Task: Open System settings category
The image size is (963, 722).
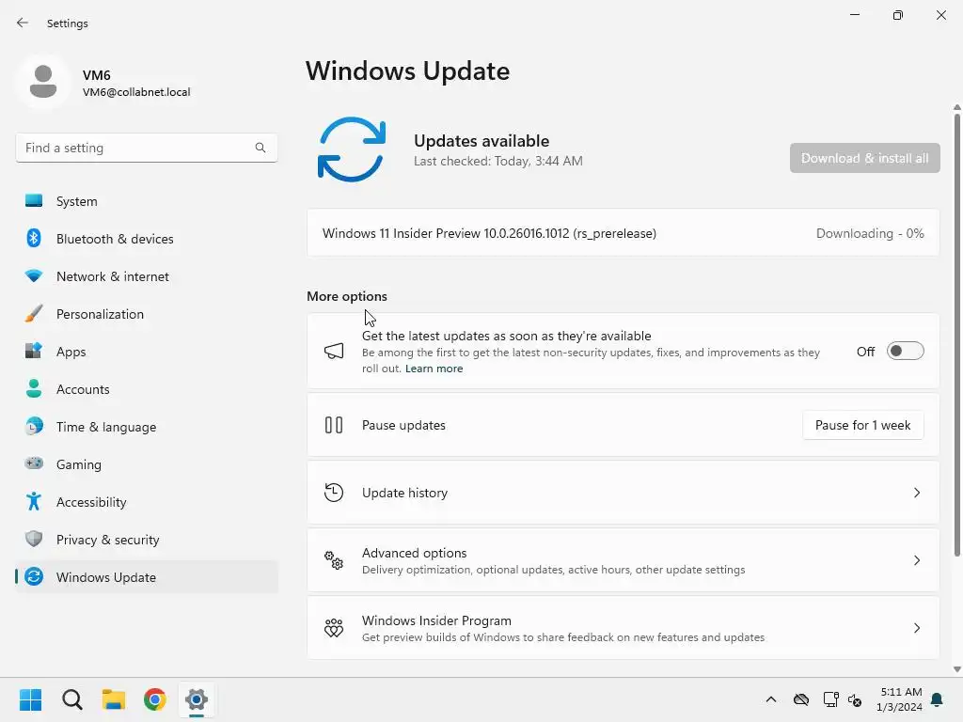Action: [146, 201]
